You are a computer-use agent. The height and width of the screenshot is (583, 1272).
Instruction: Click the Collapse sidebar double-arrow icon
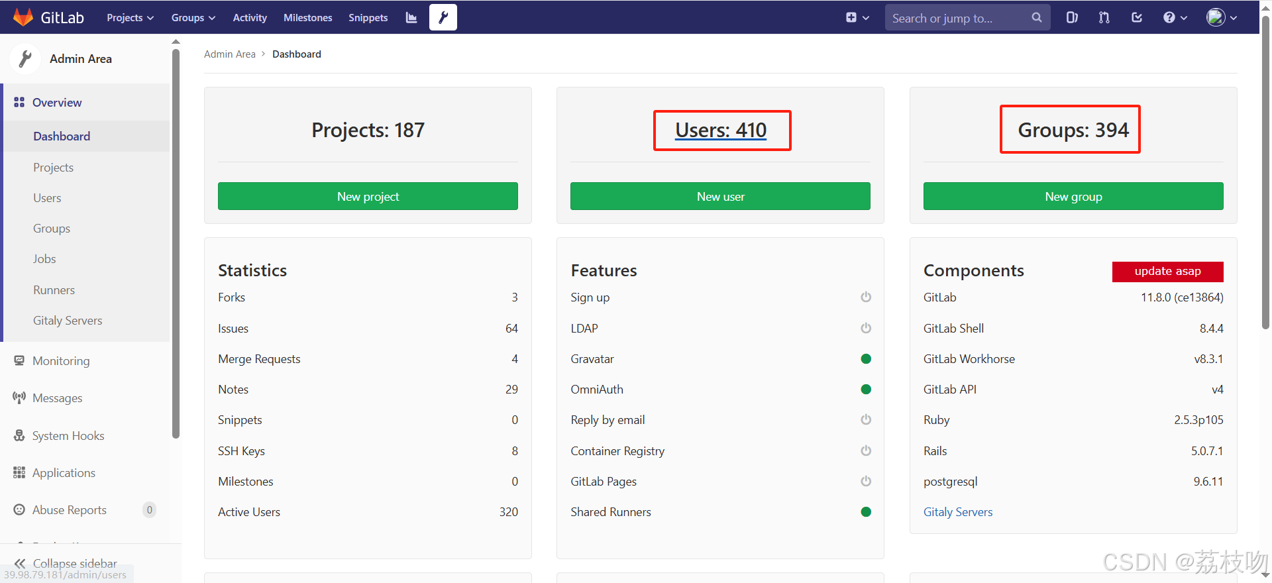pos(20,564)
